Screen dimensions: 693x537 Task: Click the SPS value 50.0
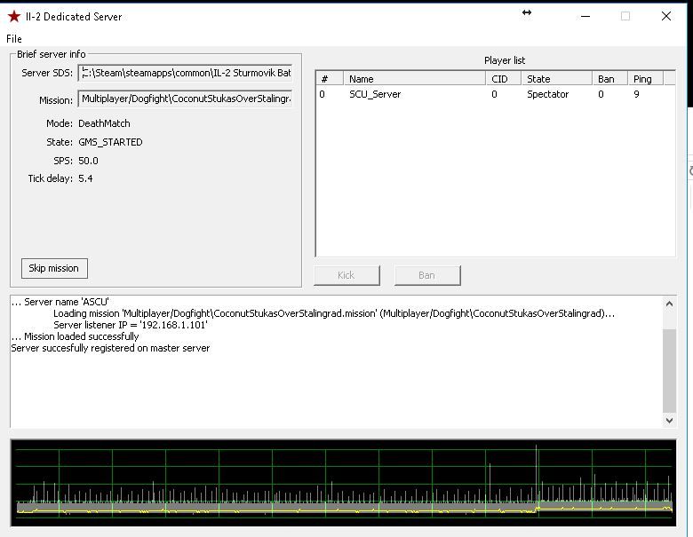point(88,161)
